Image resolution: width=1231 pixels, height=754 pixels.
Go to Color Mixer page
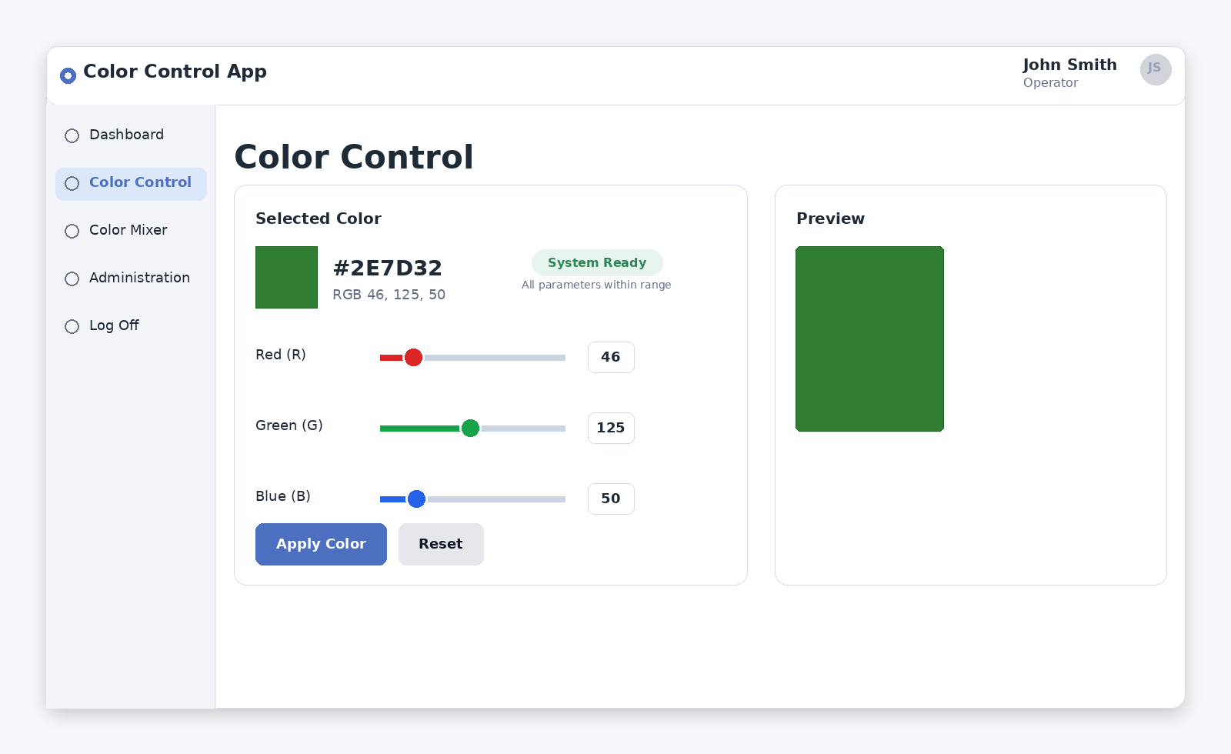point(128,231)
